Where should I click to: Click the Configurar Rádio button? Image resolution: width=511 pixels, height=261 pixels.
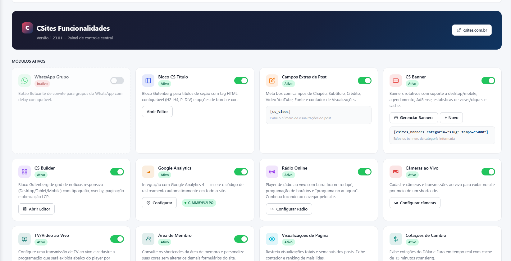pos(289,209)
